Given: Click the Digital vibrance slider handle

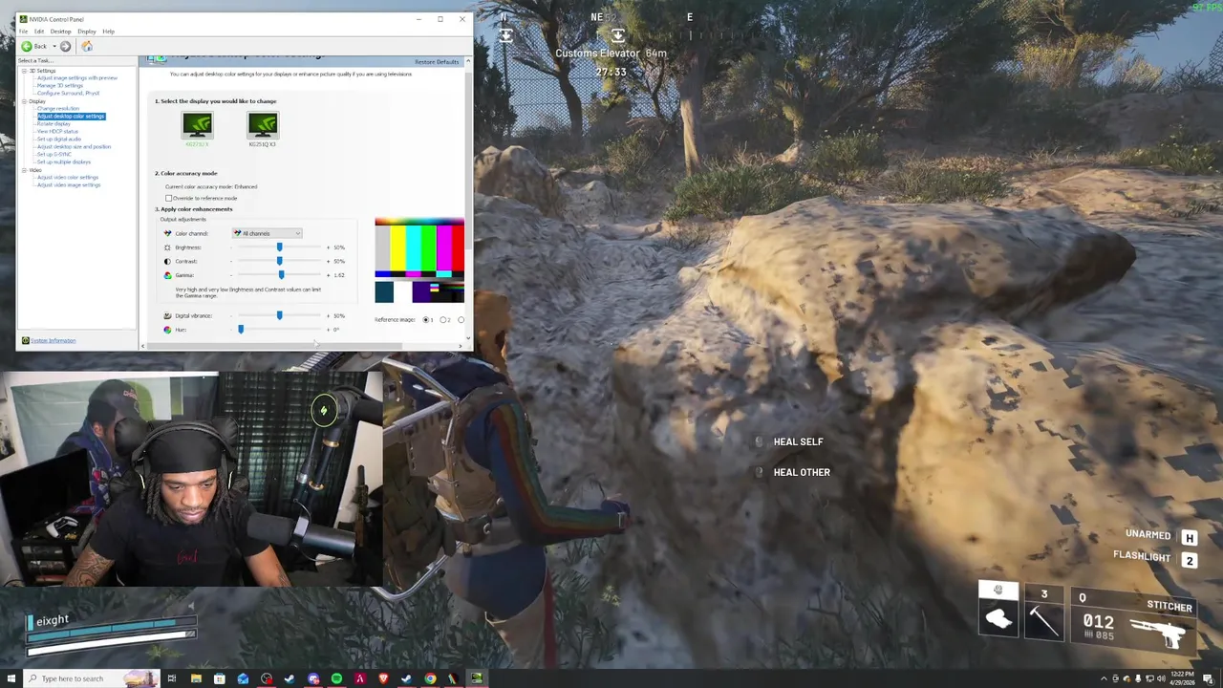Looking at the screenshot, I should tap(280, 315).
